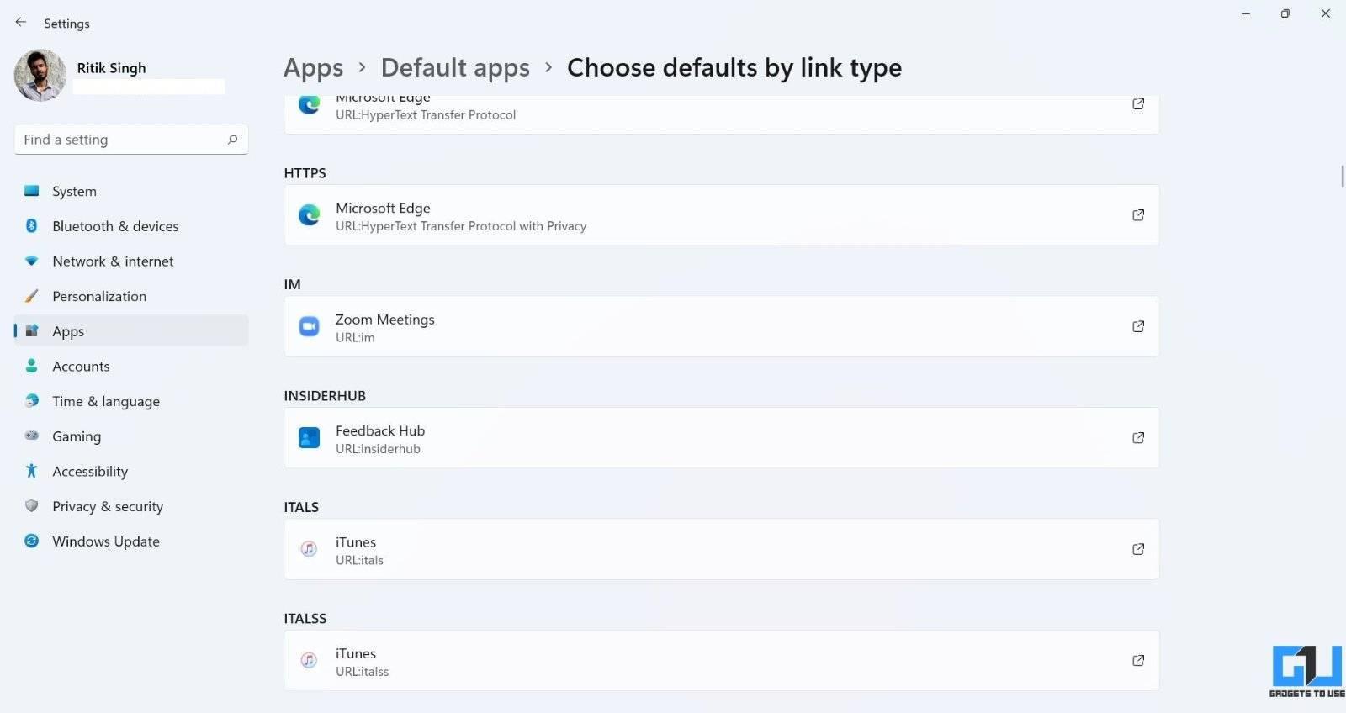Click the vertical scrollbar thumb
The image size is (1346, 713).
coord(1342,177)
